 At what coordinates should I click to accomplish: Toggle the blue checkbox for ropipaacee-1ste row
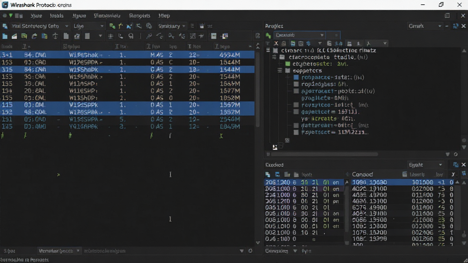click(x=296, y=77)
